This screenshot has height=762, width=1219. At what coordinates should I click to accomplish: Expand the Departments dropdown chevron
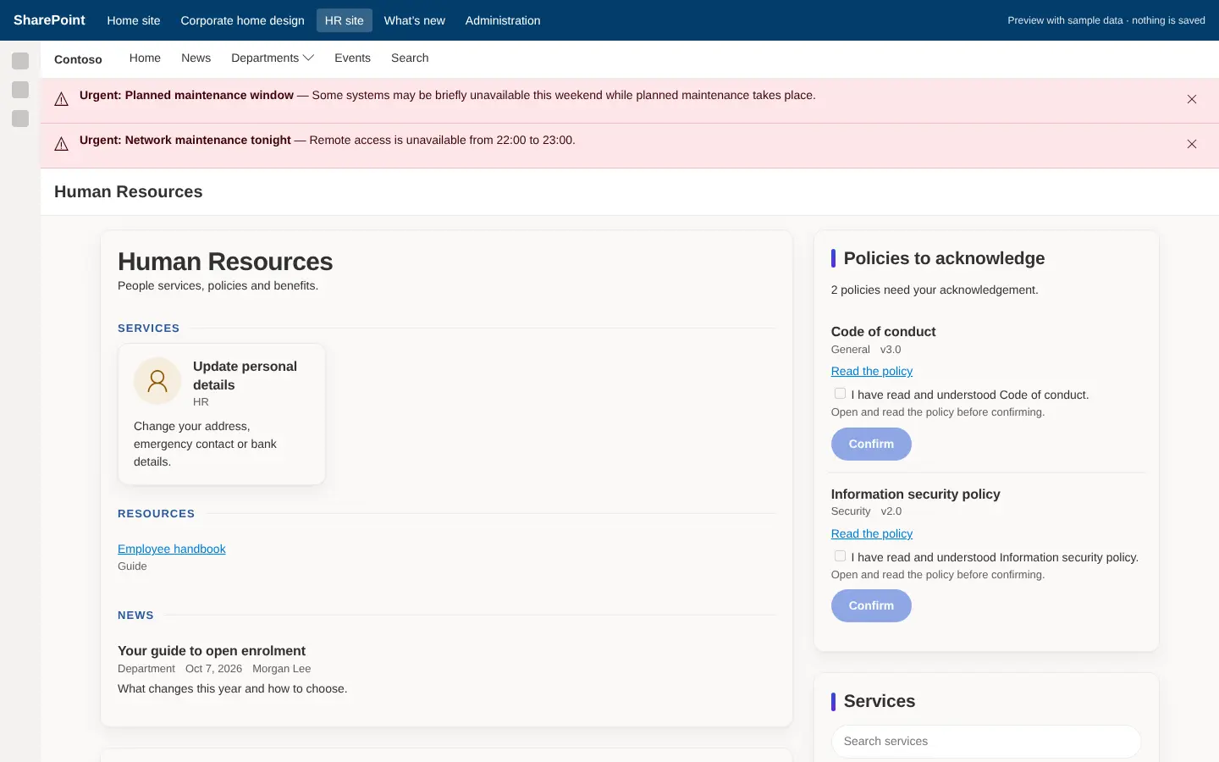[x=308, y=58]
